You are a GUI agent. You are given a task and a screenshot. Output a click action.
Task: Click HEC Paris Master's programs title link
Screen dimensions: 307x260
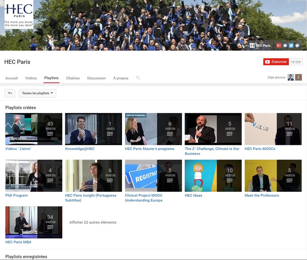(150, 149)
